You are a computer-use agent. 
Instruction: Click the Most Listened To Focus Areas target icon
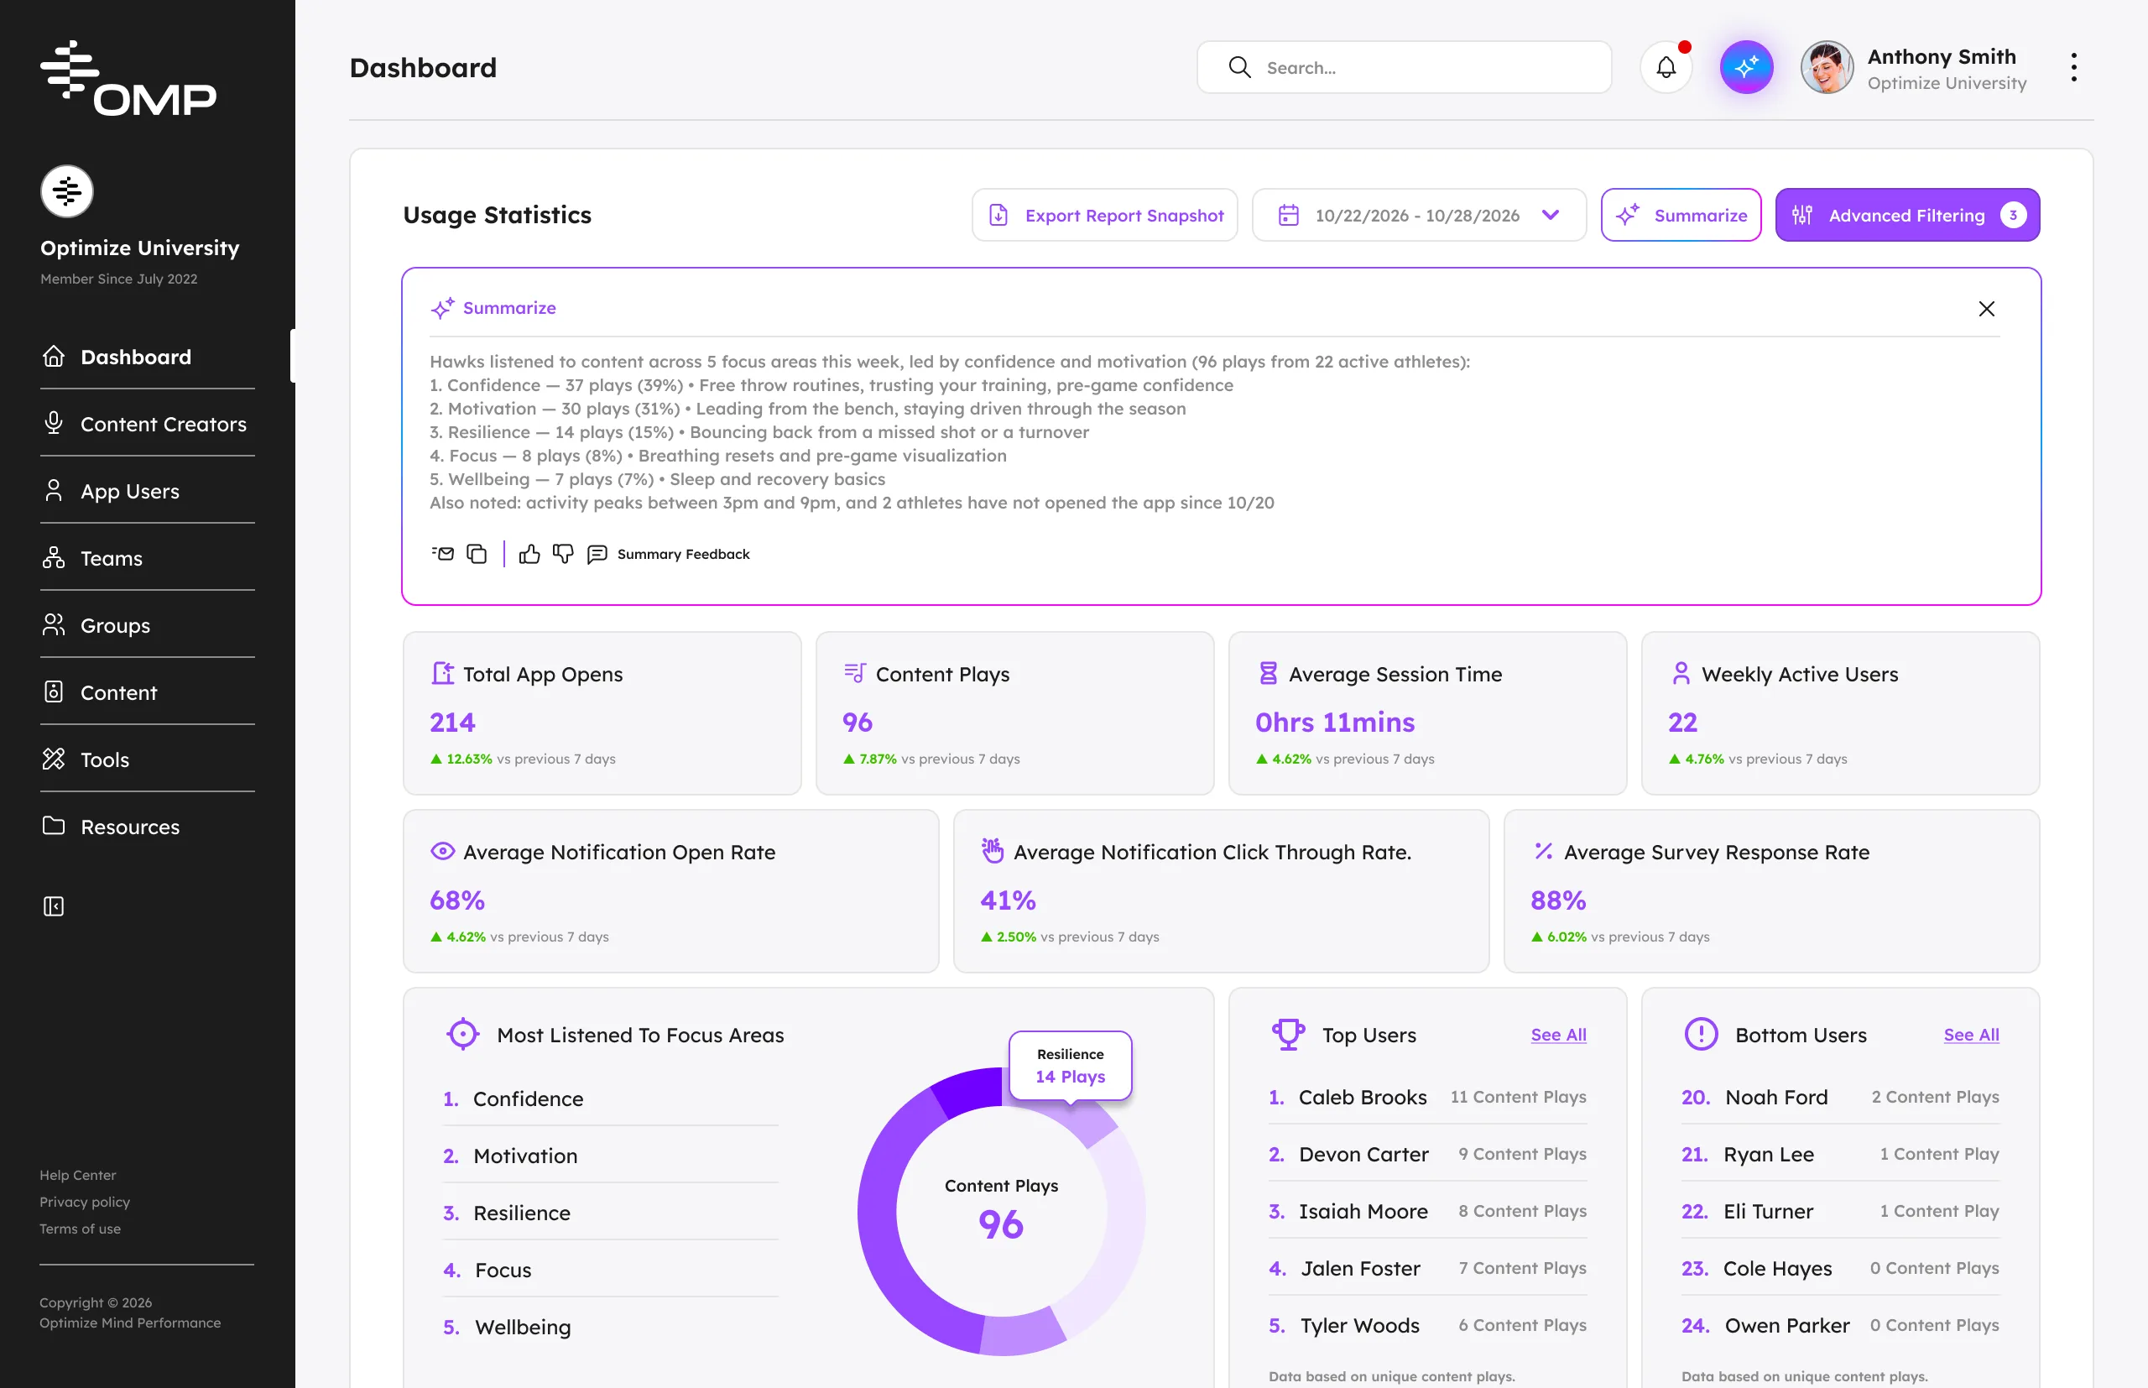463,1034
